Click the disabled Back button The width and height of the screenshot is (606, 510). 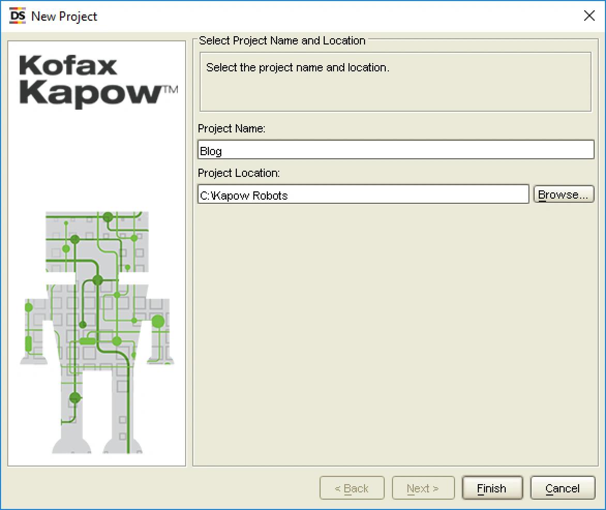click(x=352, y=488)
